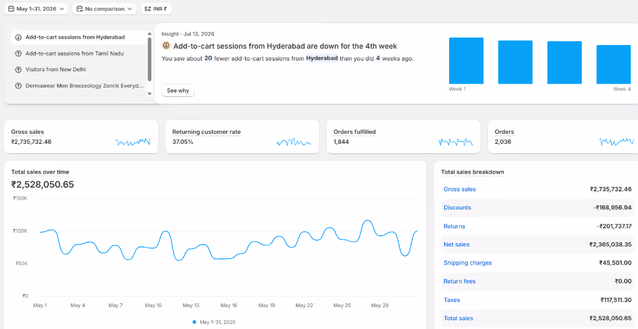The height and width of the screenshot is (329, 638).
Task: Click the chevron on date range button
Action: point(61,9)
